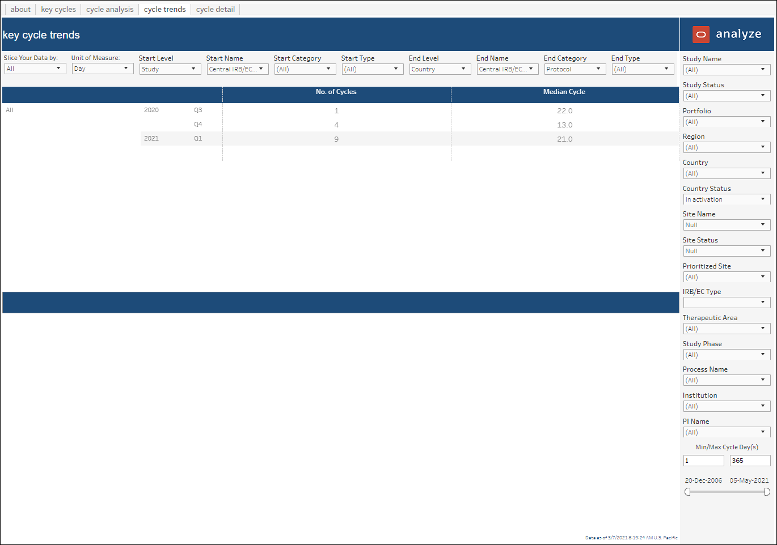Expand the End Name dropdown

coord(508,69)
